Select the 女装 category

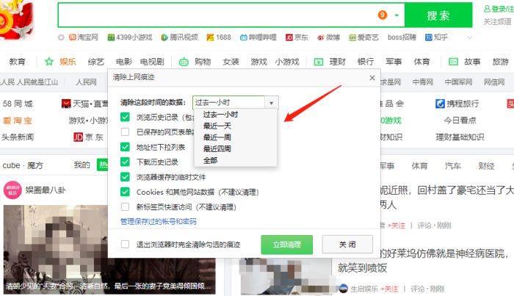click(x=231, y=62)
